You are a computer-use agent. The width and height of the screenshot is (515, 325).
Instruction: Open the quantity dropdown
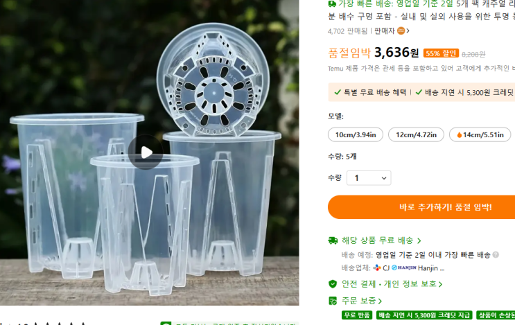369,178
